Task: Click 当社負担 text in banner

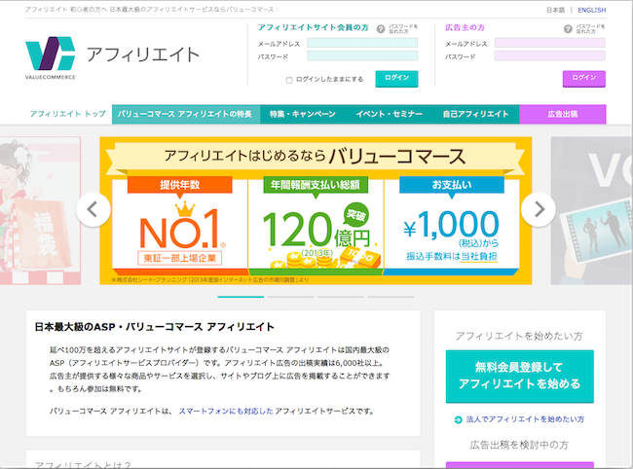Action: click(479, 257)
